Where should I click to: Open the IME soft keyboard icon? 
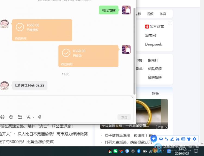(183, 139)
